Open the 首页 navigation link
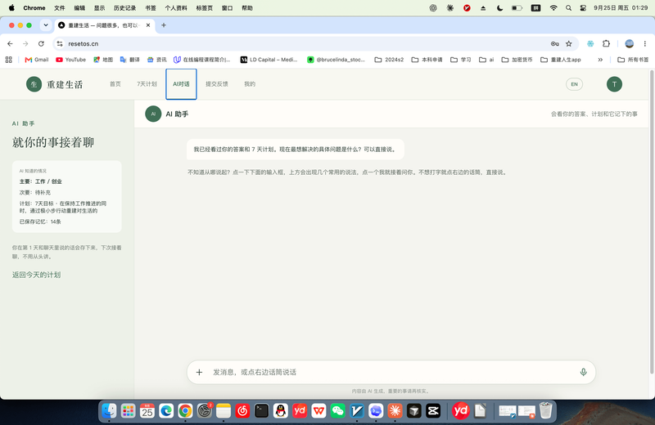 [x=115, y=84]
